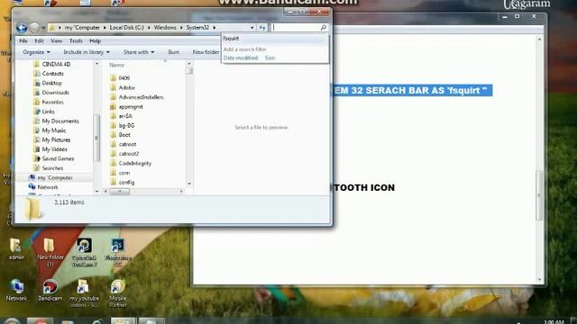
Task: Select the New folder desktop icon
Action: pyautogui.click(x=50, y=252)
